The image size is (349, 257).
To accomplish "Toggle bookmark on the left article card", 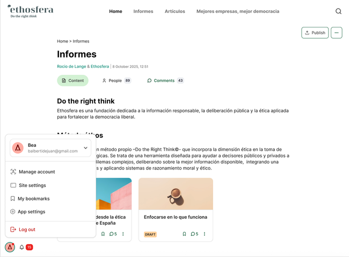I will (x=103, y=234).
